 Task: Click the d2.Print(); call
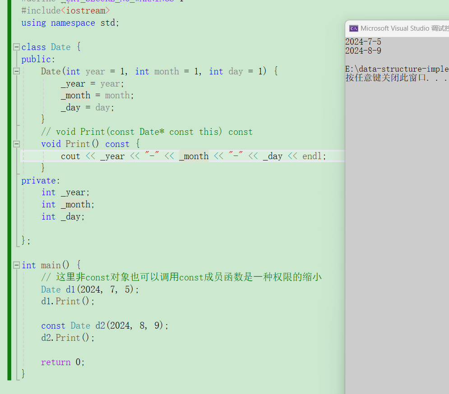68,338
